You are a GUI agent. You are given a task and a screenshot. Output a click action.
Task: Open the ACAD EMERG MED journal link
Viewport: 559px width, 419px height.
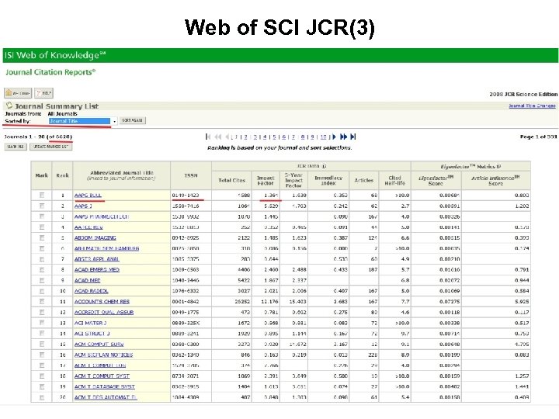coord(97,270)
